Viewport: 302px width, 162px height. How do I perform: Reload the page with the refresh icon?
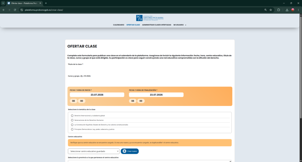pos(15,10)
